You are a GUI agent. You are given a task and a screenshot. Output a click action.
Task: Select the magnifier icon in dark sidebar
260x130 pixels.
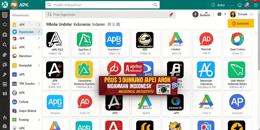(x=5, y=45)
